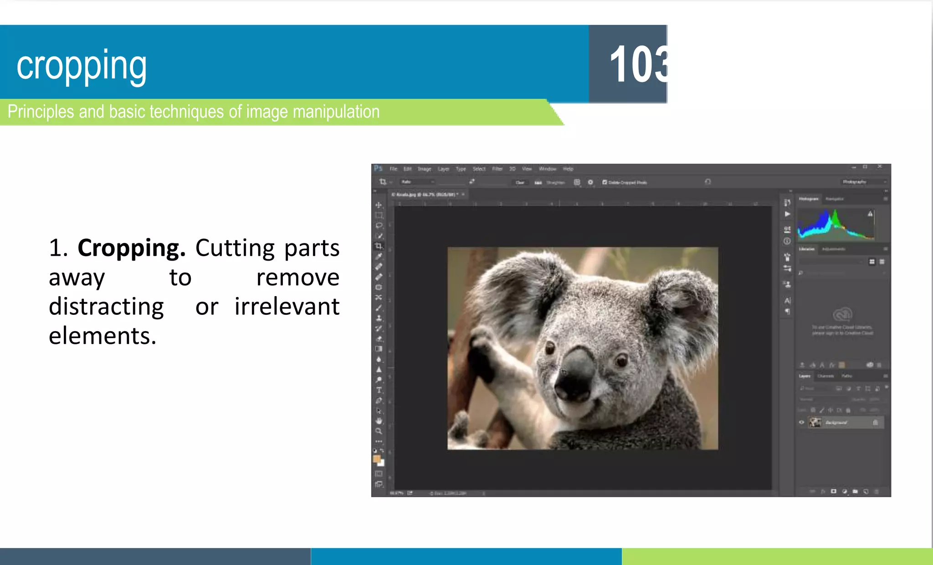Click the Straighten button

[x=551, y=182]
